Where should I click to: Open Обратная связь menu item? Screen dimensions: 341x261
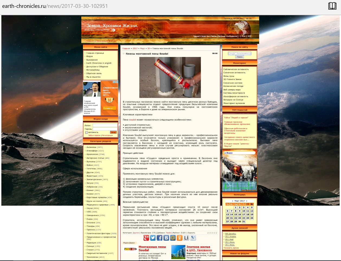pos(94,74)
